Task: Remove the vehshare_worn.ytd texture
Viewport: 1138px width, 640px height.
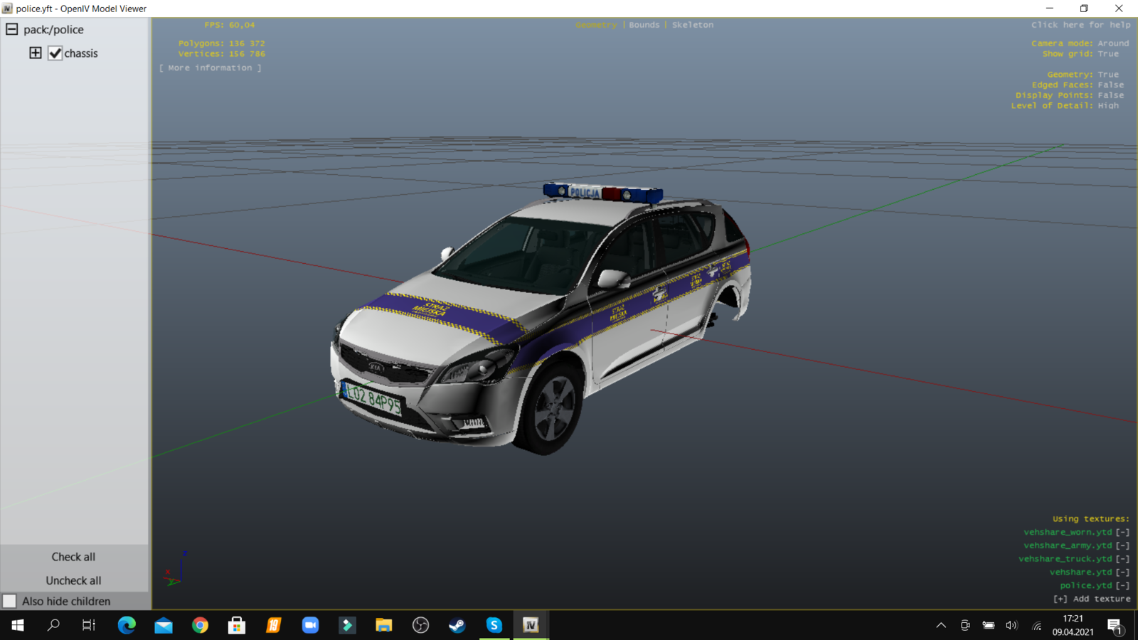Action: click(1122, 532)
